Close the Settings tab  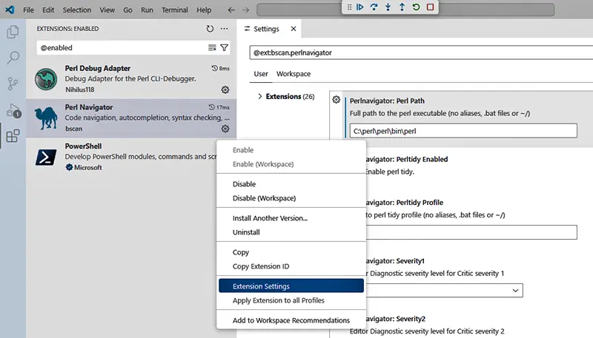[294, 29]
